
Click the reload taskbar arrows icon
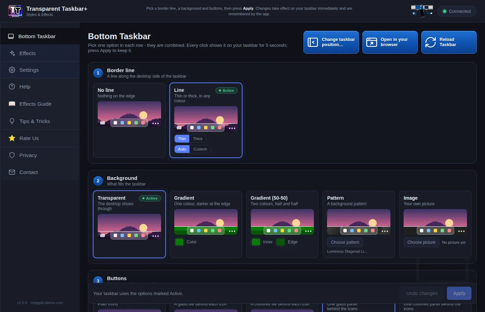tap(431, 42)
